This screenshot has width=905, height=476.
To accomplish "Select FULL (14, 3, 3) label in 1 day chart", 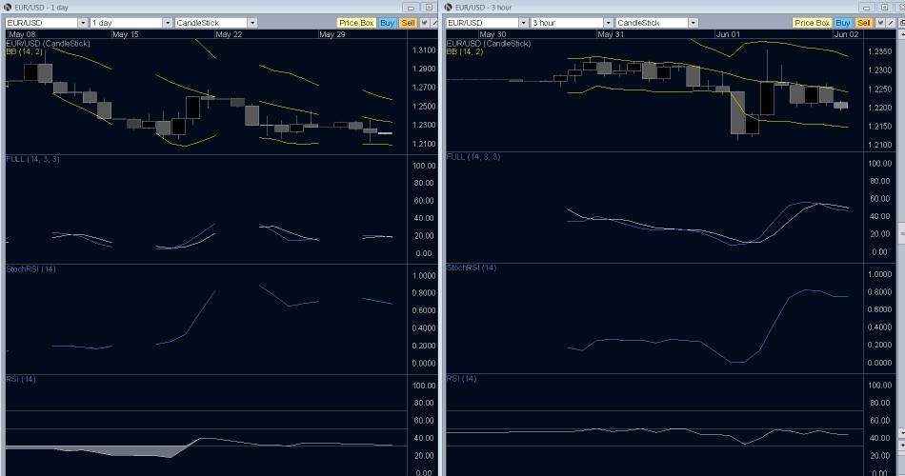I will (x=32, y=159).
